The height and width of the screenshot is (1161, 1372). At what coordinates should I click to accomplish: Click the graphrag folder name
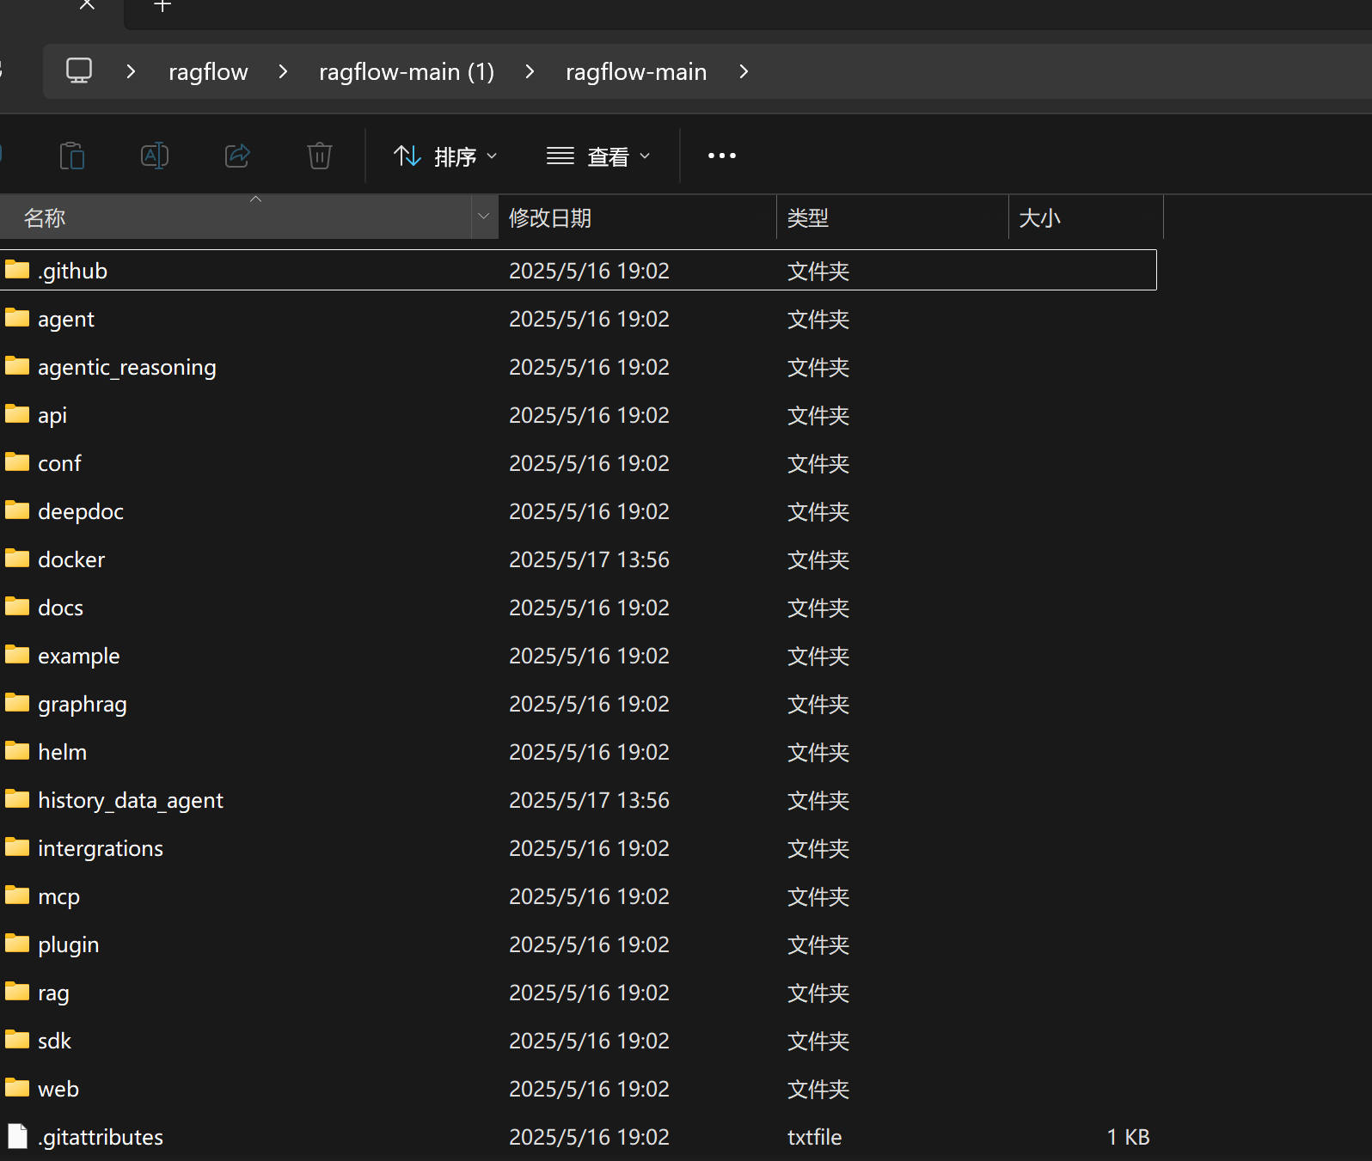(x=83, y=705)
